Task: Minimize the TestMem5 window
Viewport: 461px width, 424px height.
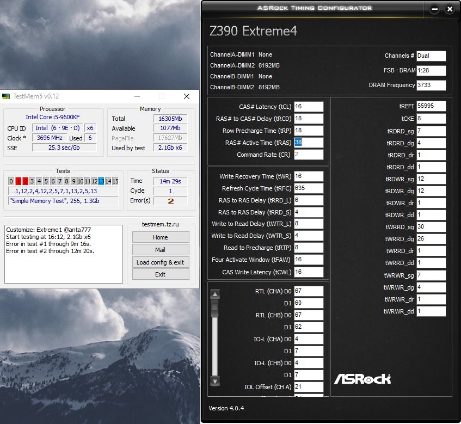Action: (x=137, y=96)
